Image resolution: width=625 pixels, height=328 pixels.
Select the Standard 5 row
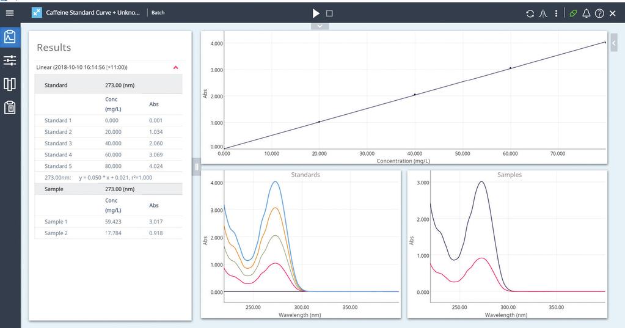pos(108,166)
